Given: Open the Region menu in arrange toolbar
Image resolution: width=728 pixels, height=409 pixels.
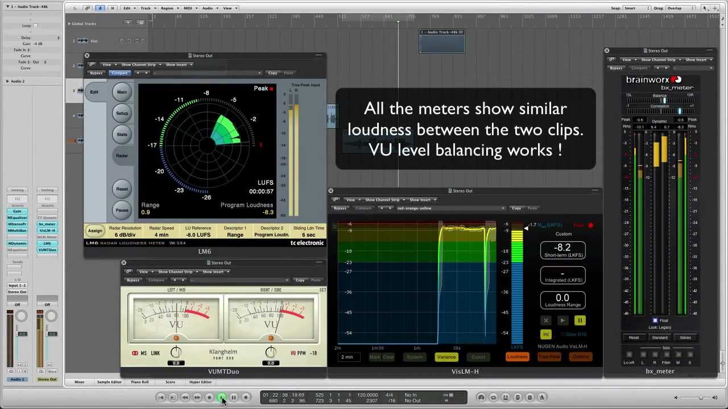Looking at the screenshot, I should click(x=169, y=8).
